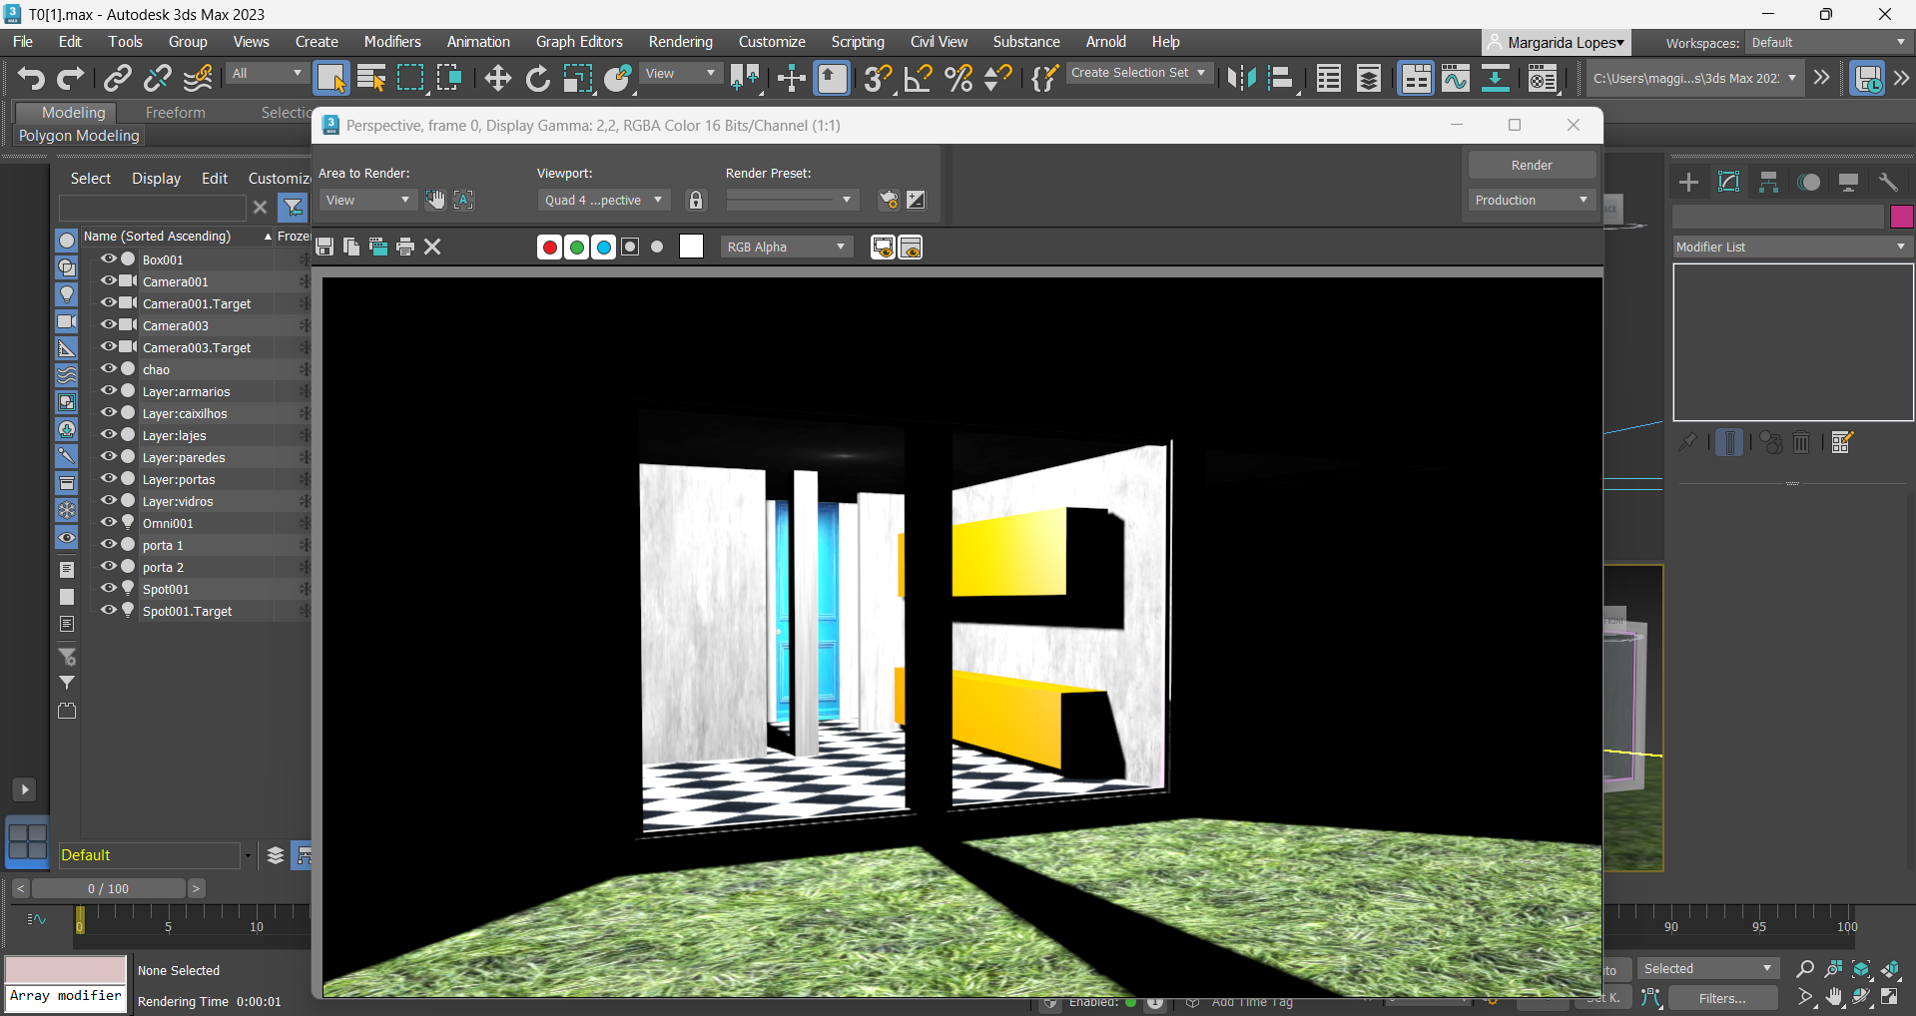The height and width of the screenshot is (1016, 1916).
Task: Select the Move tool in toolbar
Action: point(497,78)
